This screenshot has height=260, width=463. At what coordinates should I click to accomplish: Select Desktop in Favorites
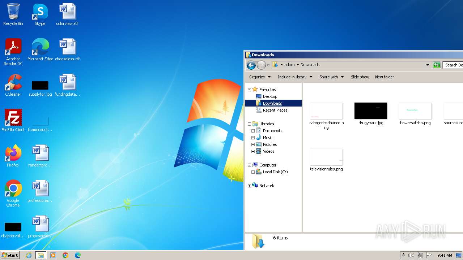point(270,96)
